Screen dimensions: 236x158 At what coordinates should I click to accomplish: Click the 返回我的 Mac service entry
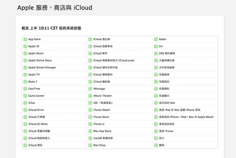coord(167,103)
